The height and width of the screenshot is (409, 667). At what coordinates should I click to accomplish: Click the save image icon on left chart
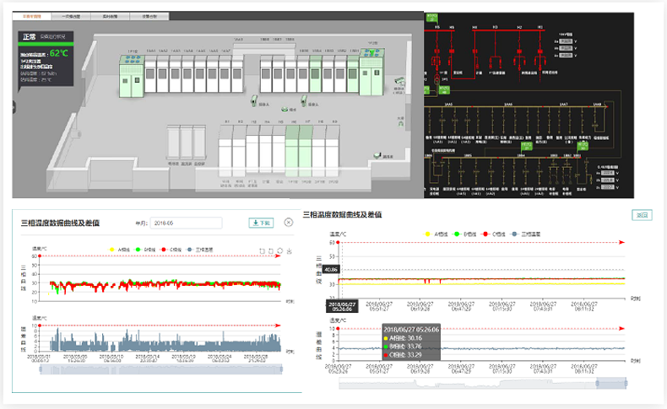point(289,250)
